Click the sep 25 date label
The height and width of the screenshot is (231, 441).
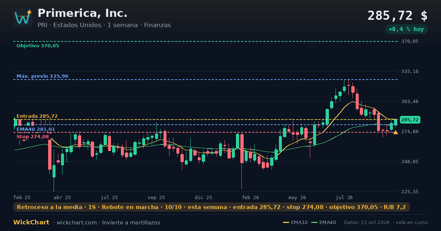157,197
